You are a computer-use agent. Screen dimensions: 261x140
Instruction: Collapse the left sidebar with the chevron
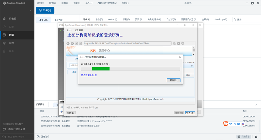pyautogui.click(x=31, y=10)
